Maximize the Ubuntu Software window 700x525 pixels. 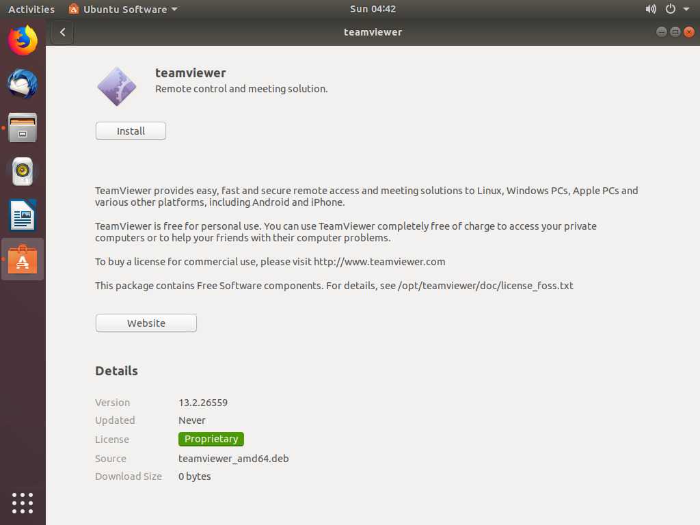pos(675,32)
